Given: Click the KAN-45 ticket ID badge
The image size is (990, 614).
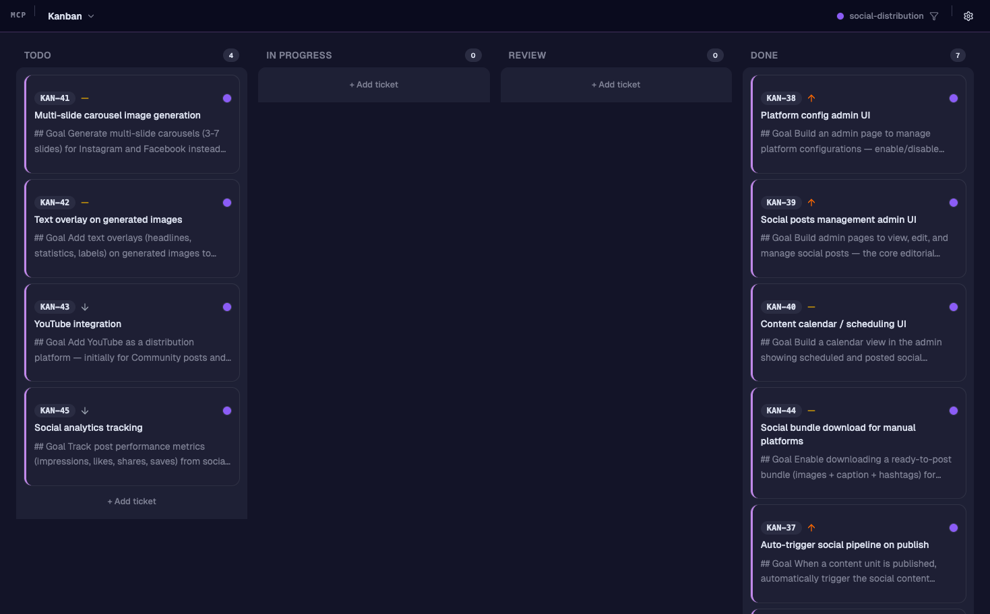Looking at the screenshot, I should click(55, 411).
